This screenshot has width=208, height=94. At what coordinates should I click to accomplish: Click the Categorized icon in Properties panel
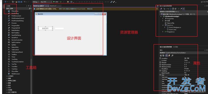[x=161, y=55]
